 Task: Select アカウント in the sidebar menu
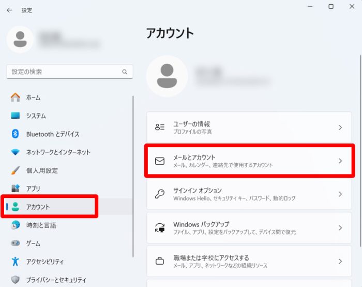38,207
